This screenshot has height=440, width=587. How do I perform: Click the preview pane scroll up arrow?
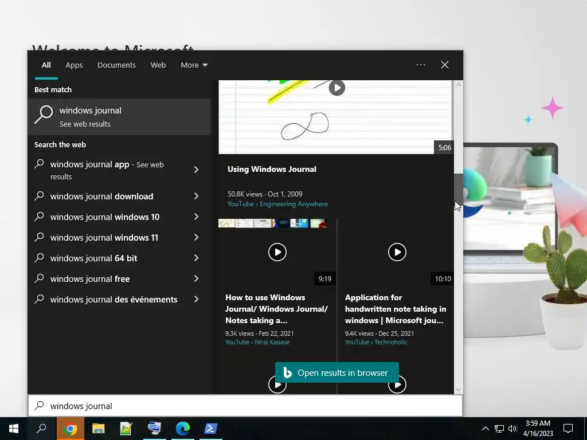(x=458, y=85)
